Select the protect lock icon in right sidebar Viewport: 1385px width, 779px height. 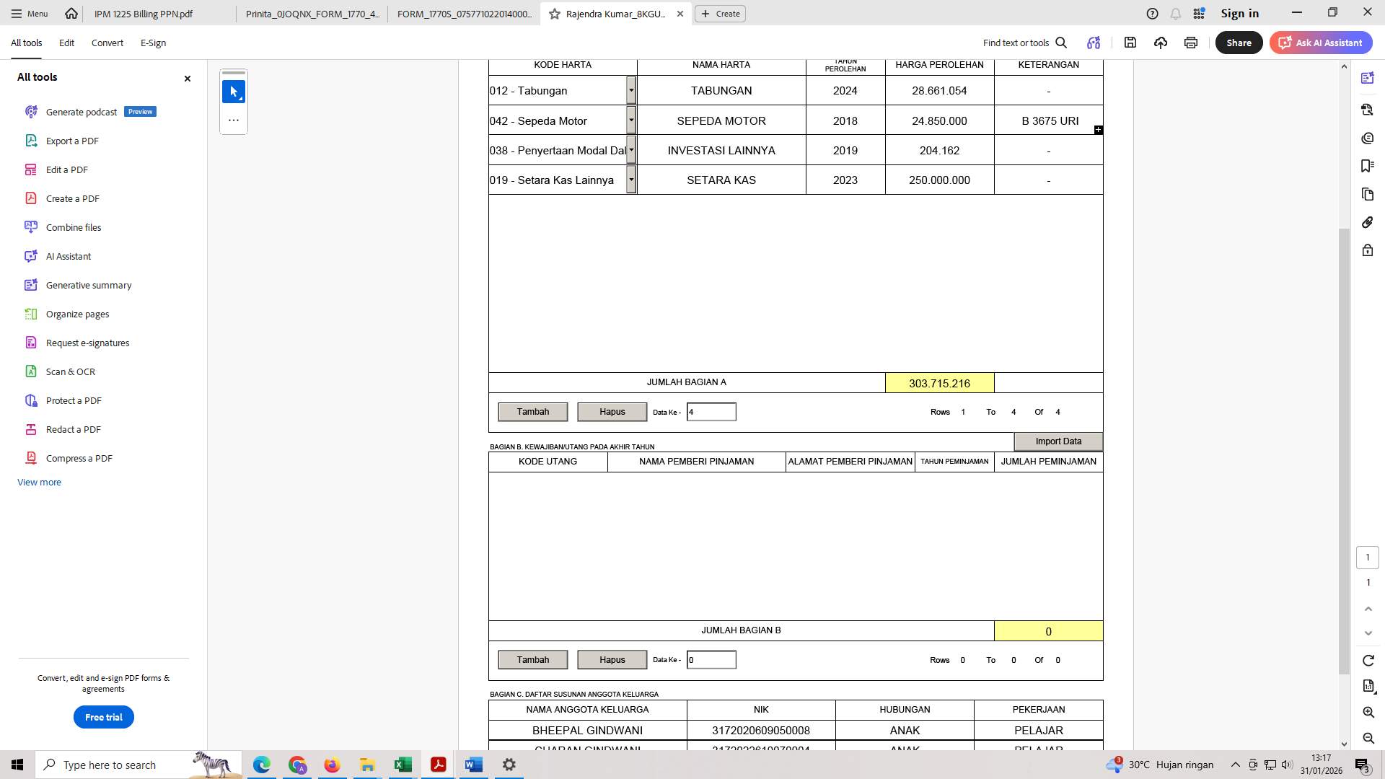click(1367, 250)
